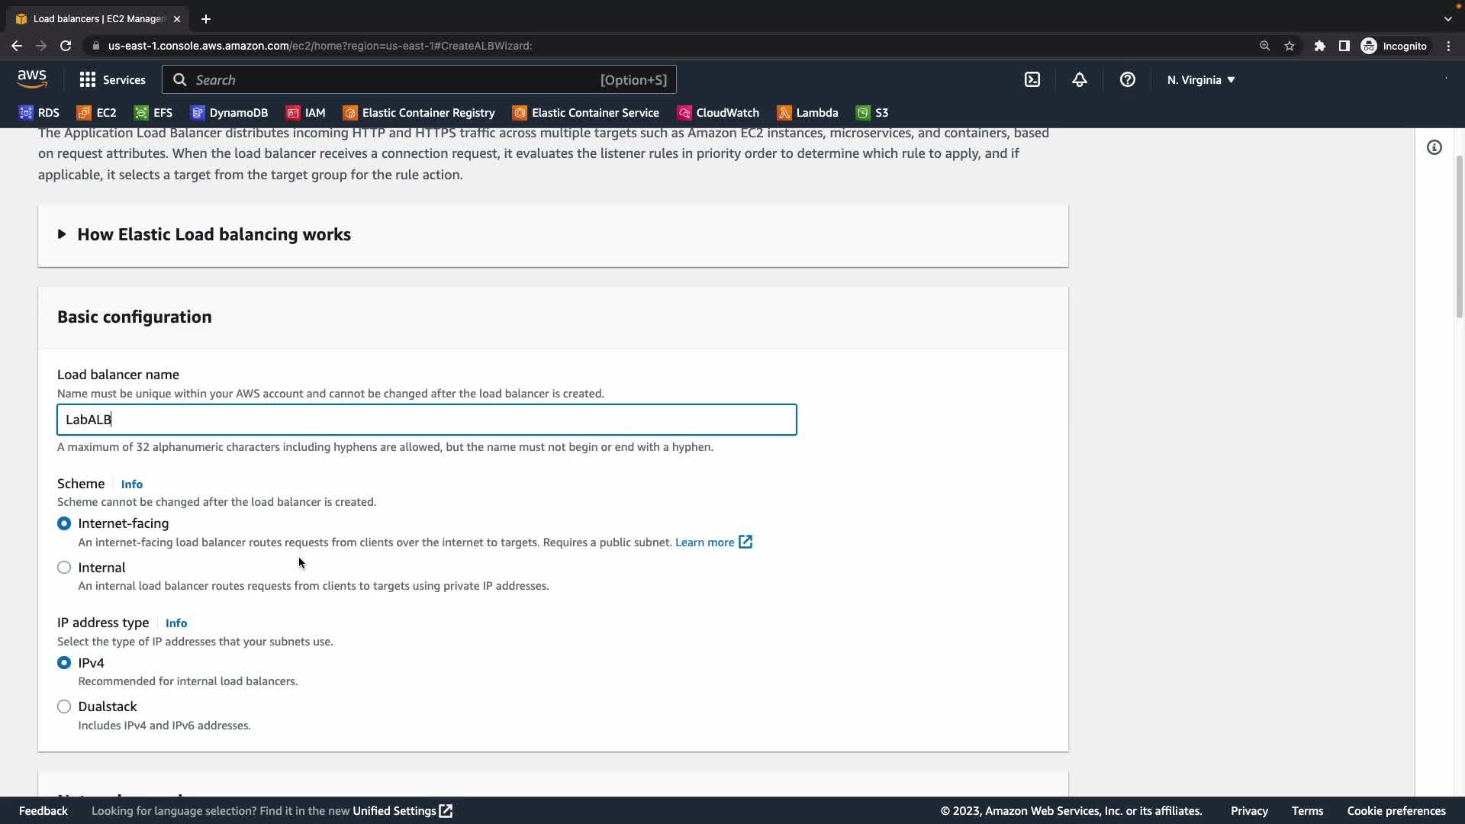Open the Lambda bookmark shortcut

[x=807, y=113]
